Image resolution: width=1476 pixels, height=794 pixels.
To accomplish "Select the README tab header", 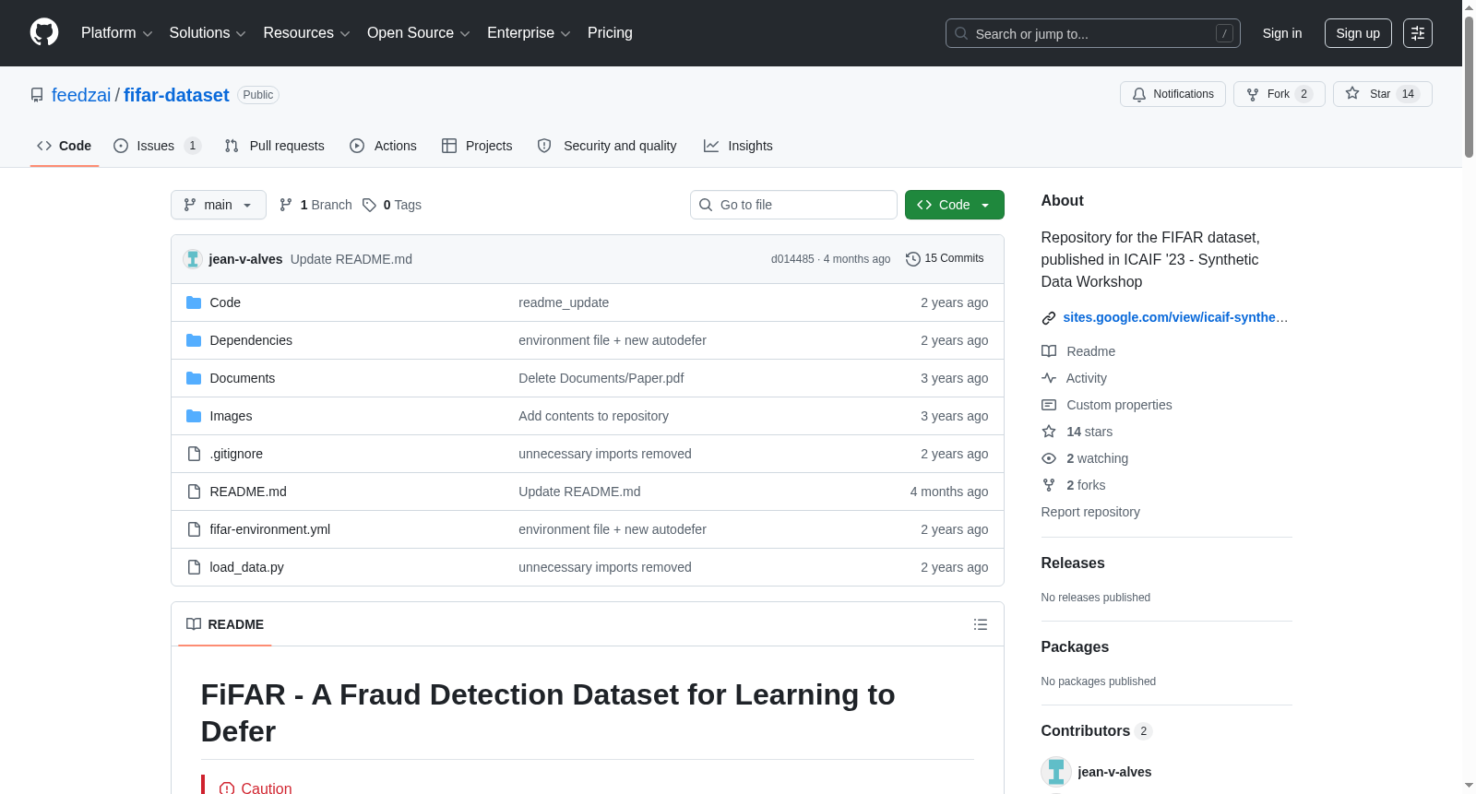I will tap(225, 624).
